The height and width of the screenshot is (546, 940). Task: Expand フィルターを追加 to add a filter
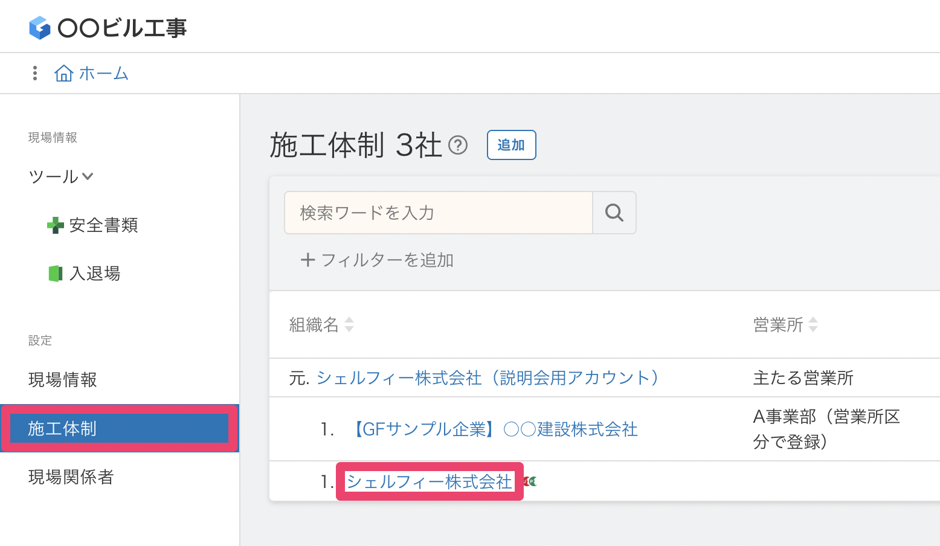[376, 260]
